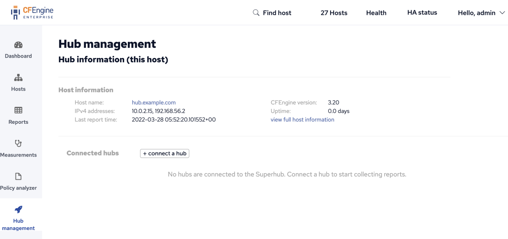Click the IPv4 addresses value text
The width and height of the screenshot is (508, 239).
(158, 111)
